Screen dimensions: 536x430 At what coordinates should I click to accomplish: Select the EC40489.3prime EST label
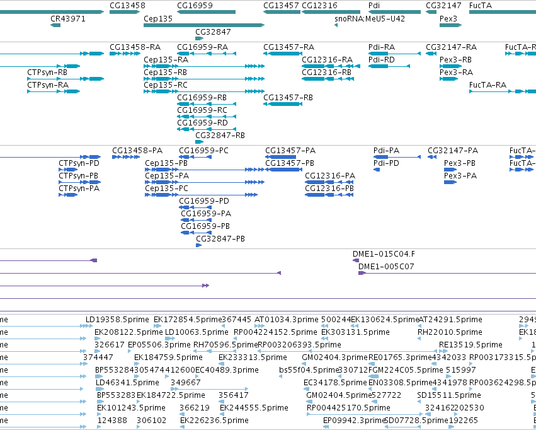click(227, 370)
